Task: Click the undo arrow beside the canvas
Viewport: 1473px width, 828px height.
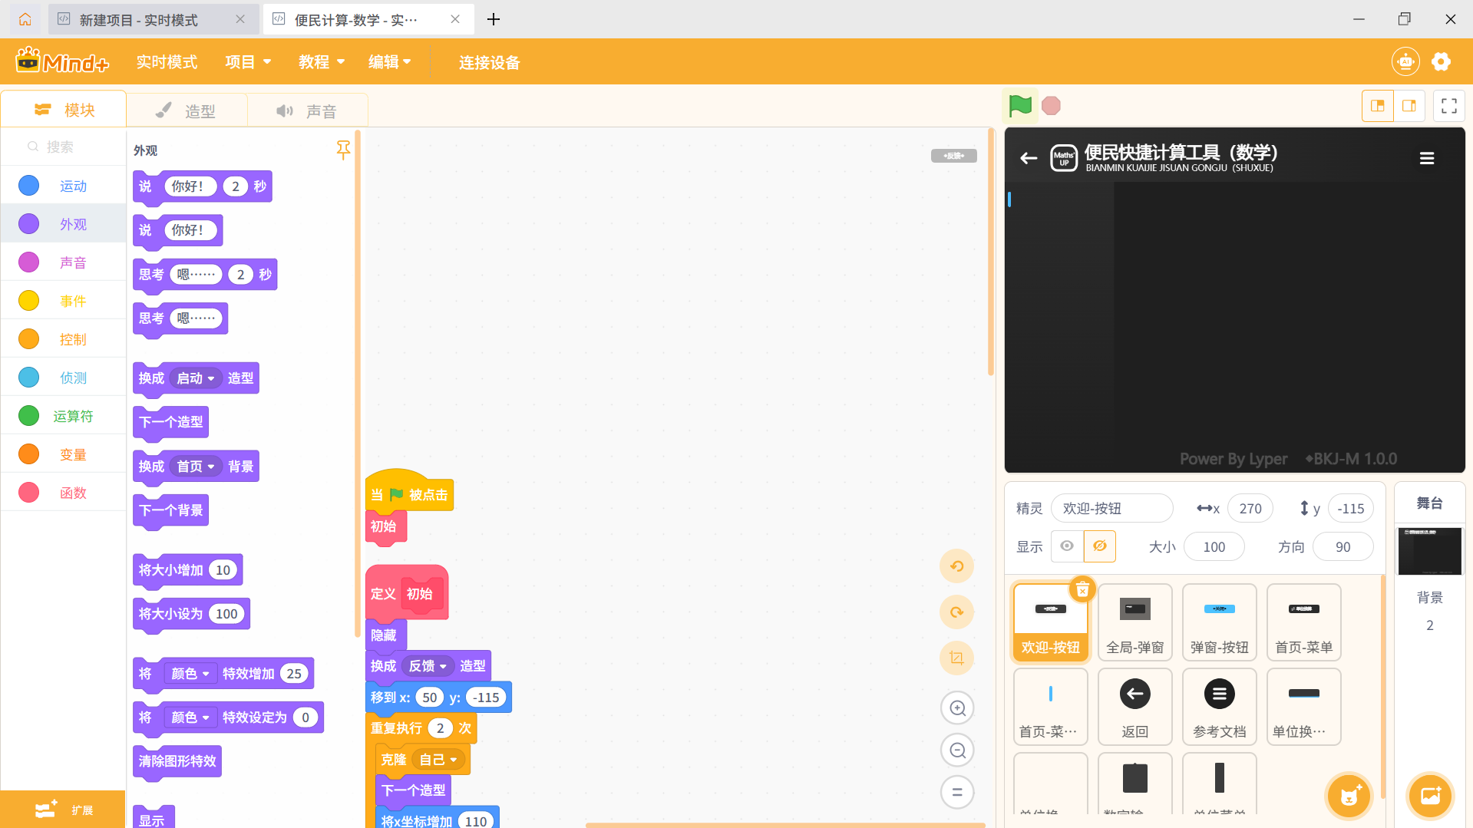Action: [x=956, y=566]
